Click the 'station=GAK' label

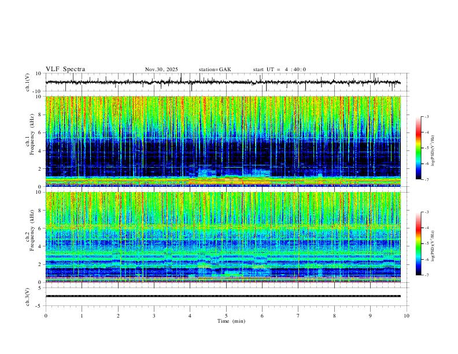pos(215,69)
